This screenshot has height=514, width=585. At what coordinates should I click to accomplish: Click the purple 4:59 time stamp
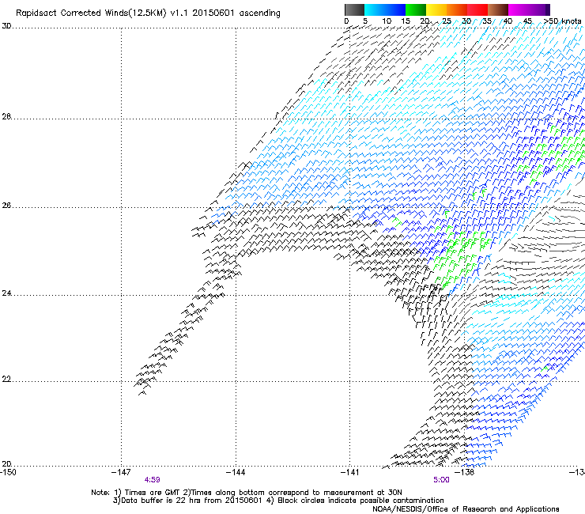tap(153, 480)
